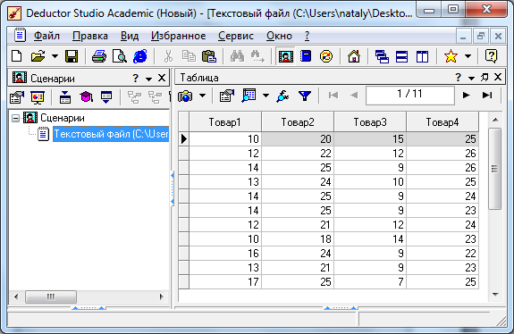This screenshot has height=334, width=514.
Task: Close the Сценарии panel
Action: [162, 78]
